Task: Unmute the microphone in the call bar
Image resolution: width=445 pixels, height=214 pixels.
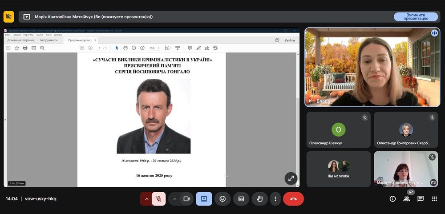Action: 158,199
